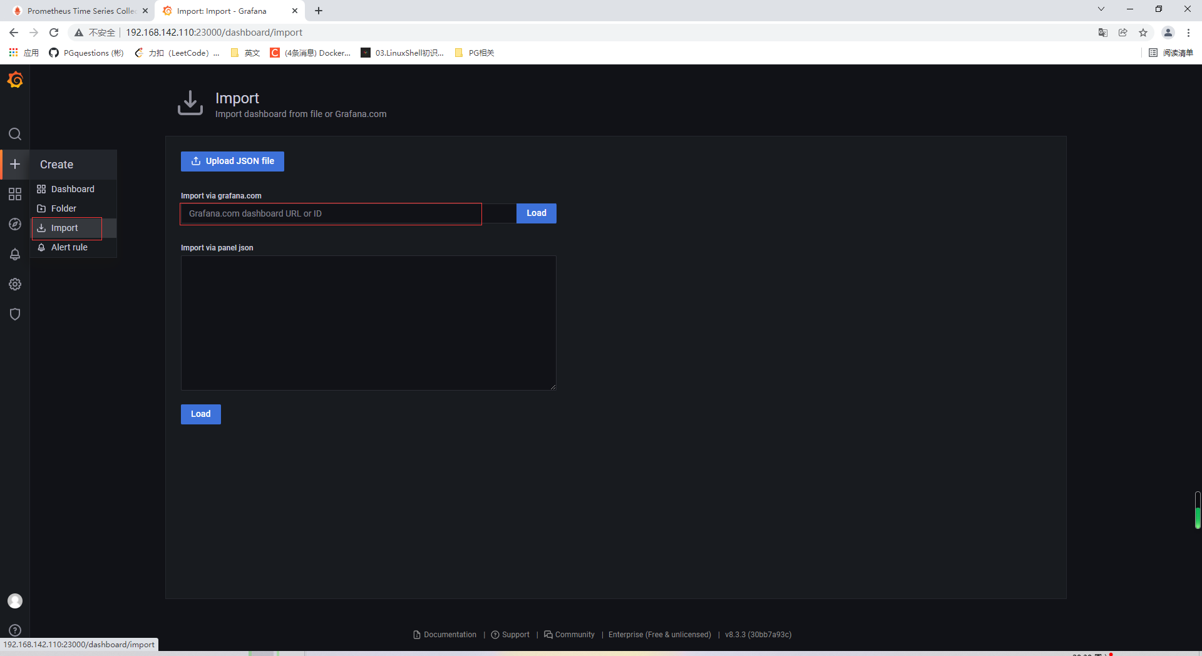Click the Create menu header

click(73, 165)
